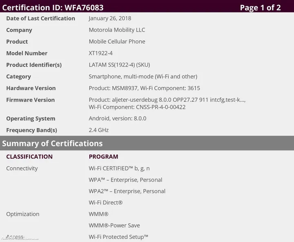
Task: Click the Motorola Mobility LLC company name
Action: tap(117, 30)
